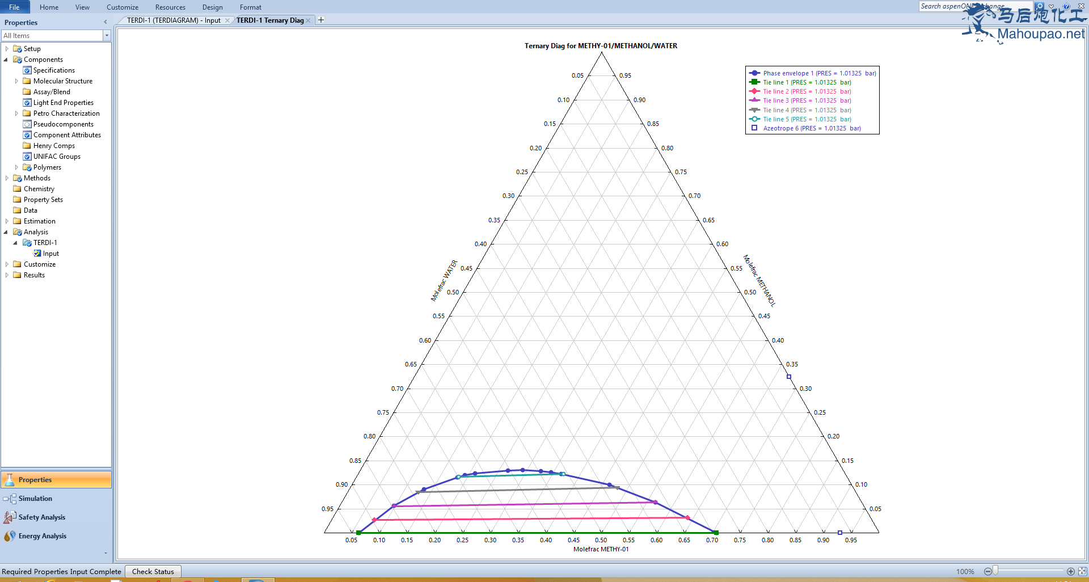The height and width of the screenshot is (582, 1089).
Task: Click the ribbon collapse arrow icon
Action: 1052,6
